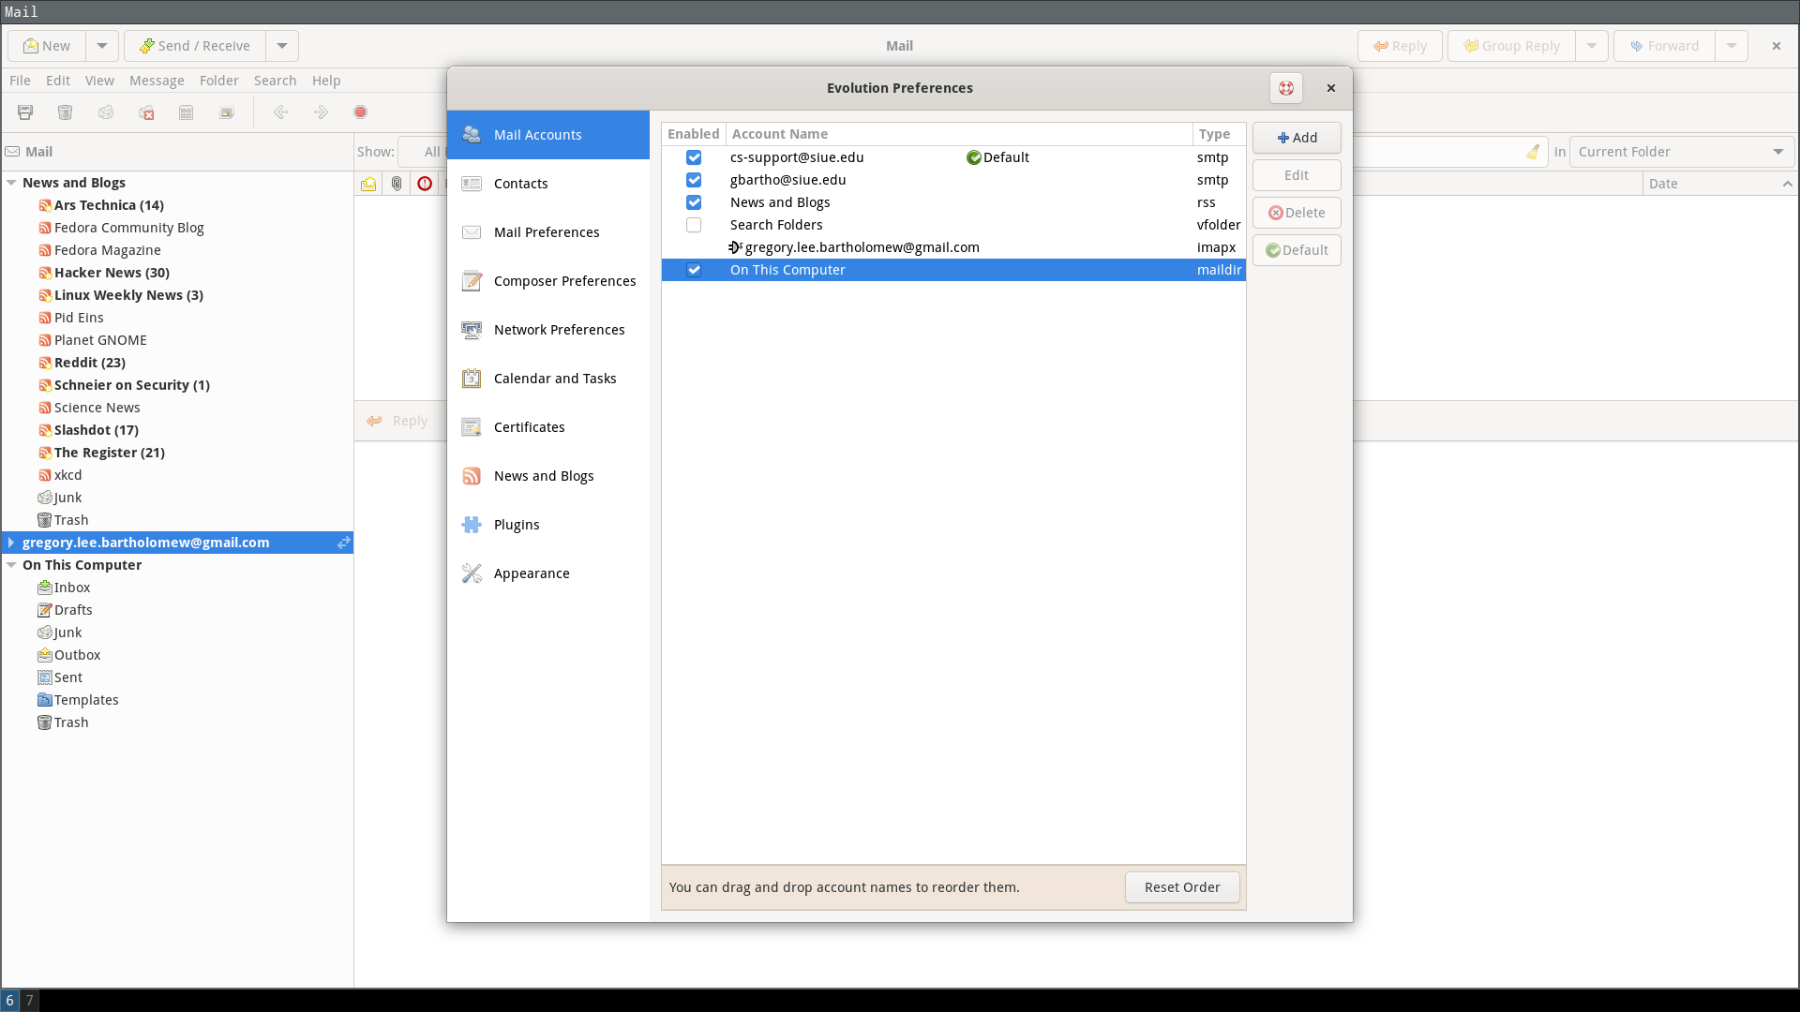Click the Reset Order button

point(1181,887)
